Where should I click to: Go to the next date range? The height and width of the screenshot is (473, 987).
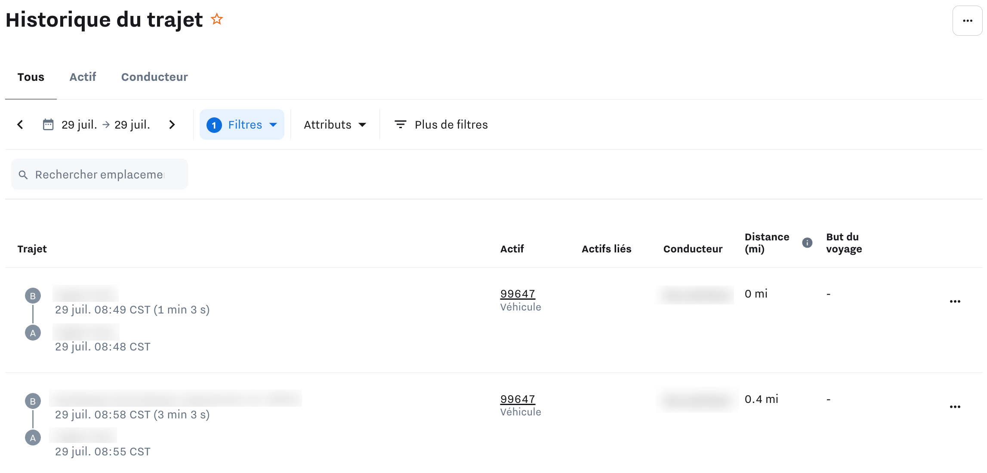(x=172, y=125)
